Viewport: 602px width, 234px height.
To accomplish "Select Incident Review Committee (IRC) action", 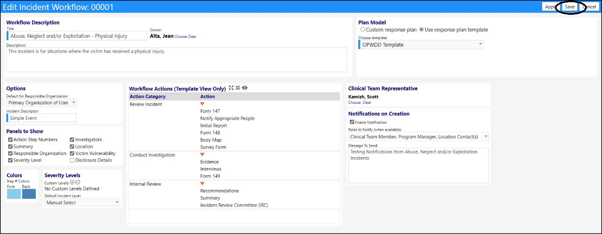I will pyautogui.click(x=234, y=205).
